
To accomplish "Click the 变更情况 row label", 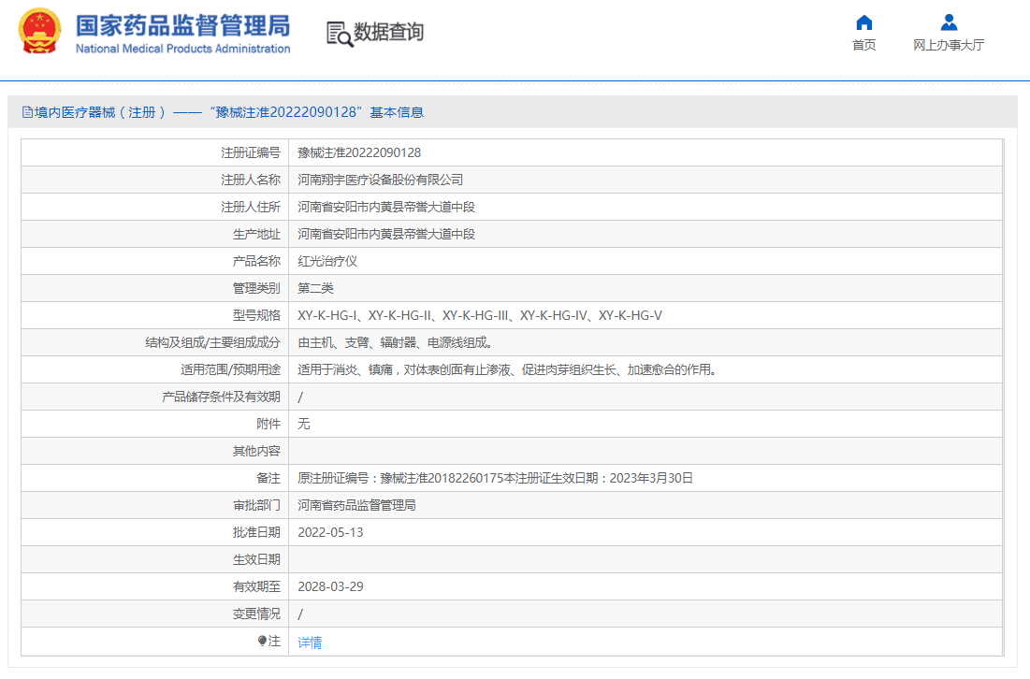I will (x=256, y=614).
